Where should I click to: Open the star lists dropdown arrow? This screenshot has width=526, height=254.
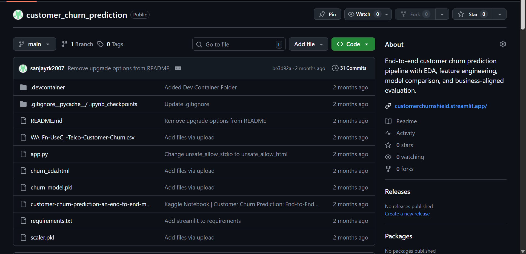[x=500, y=14]
